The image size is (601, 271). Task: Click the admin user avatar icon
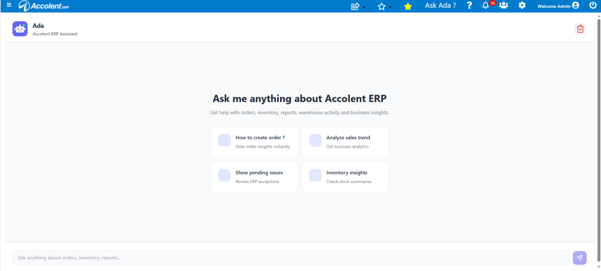[x=575, y=5]
